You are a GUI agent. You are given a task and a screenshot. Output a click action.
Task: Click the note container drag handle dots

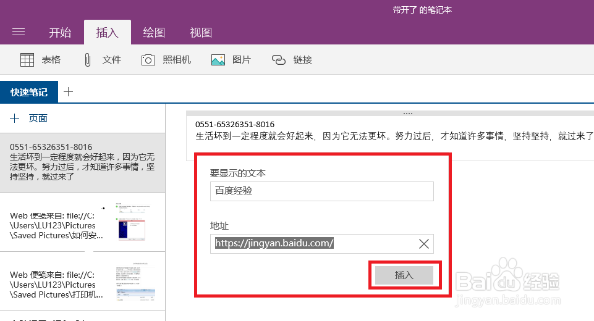(x=407, y=114)
